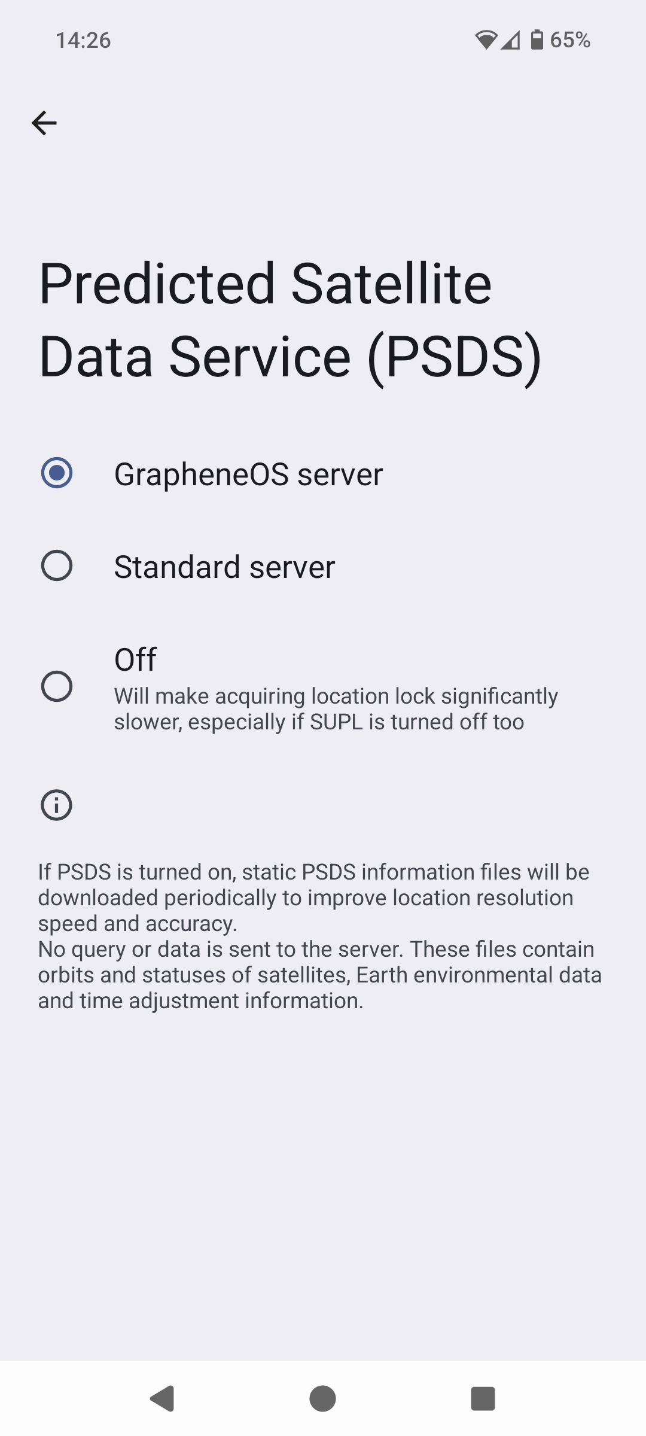Tap the 65% battery percentage text

click(570, 40)
